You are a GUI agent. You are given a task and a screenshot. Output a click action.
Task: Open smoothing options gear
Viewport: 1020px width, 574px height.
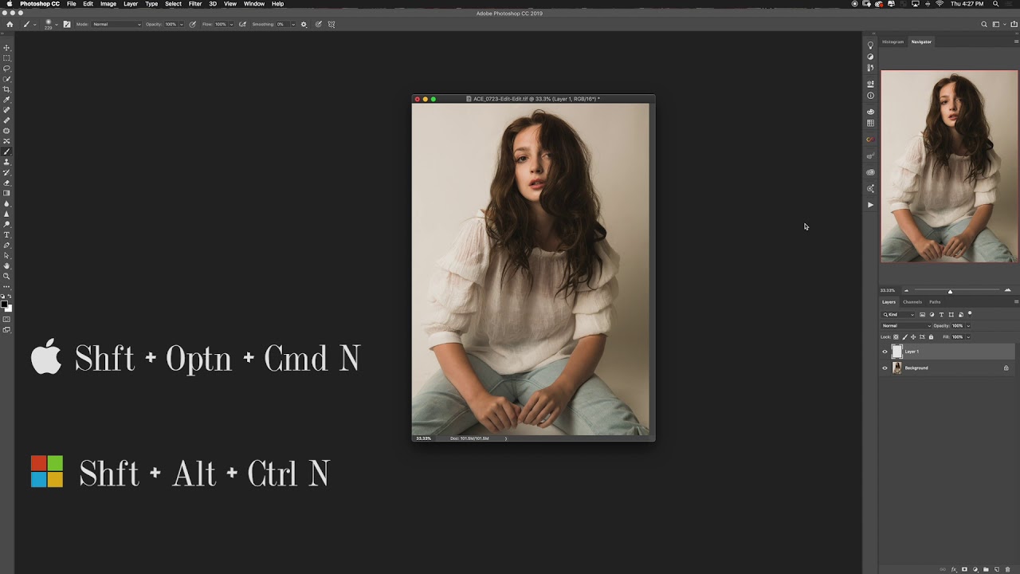tap(304, 24)
